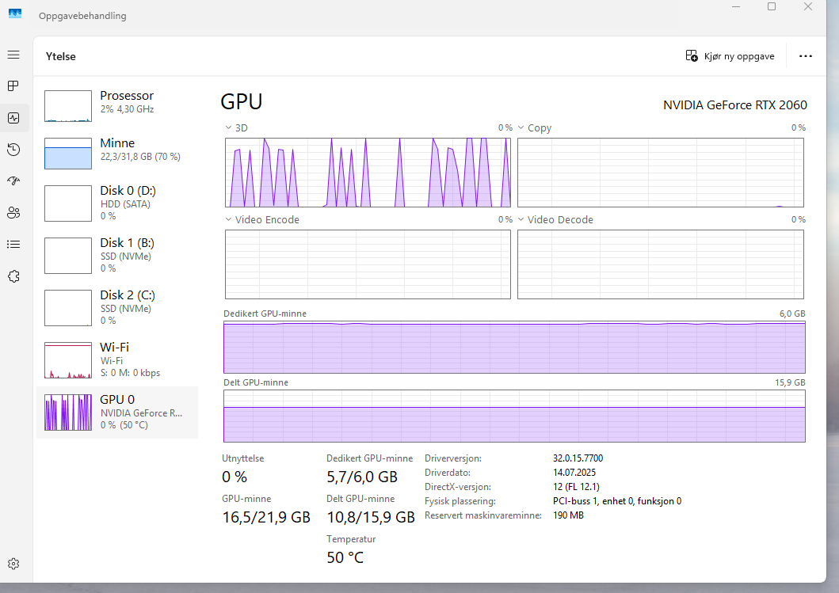The height and width of the screenshot is (593, 839).
Task: Click the three-dot more options button
Action: [x=806, y=56]
